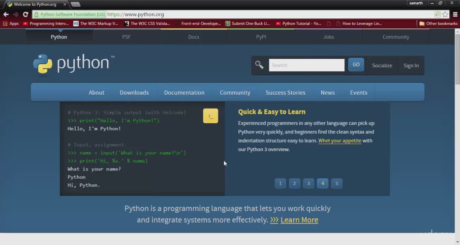Image resolution: width=460 pixels, height=245 pixels.
Task: Select the PSF top tab
Action: point(126,37)
